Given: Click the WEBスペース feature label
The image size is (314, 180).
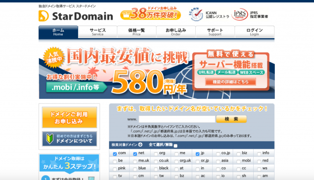Looking at the screenshot, I should tap(252, 72).
